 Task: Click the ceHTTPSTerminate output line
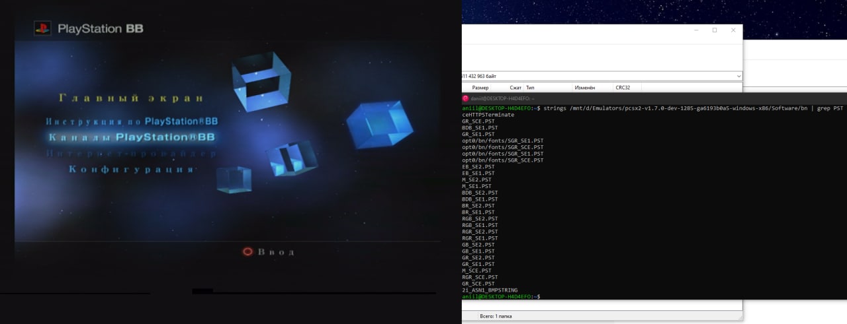click(x=488, y=114)
